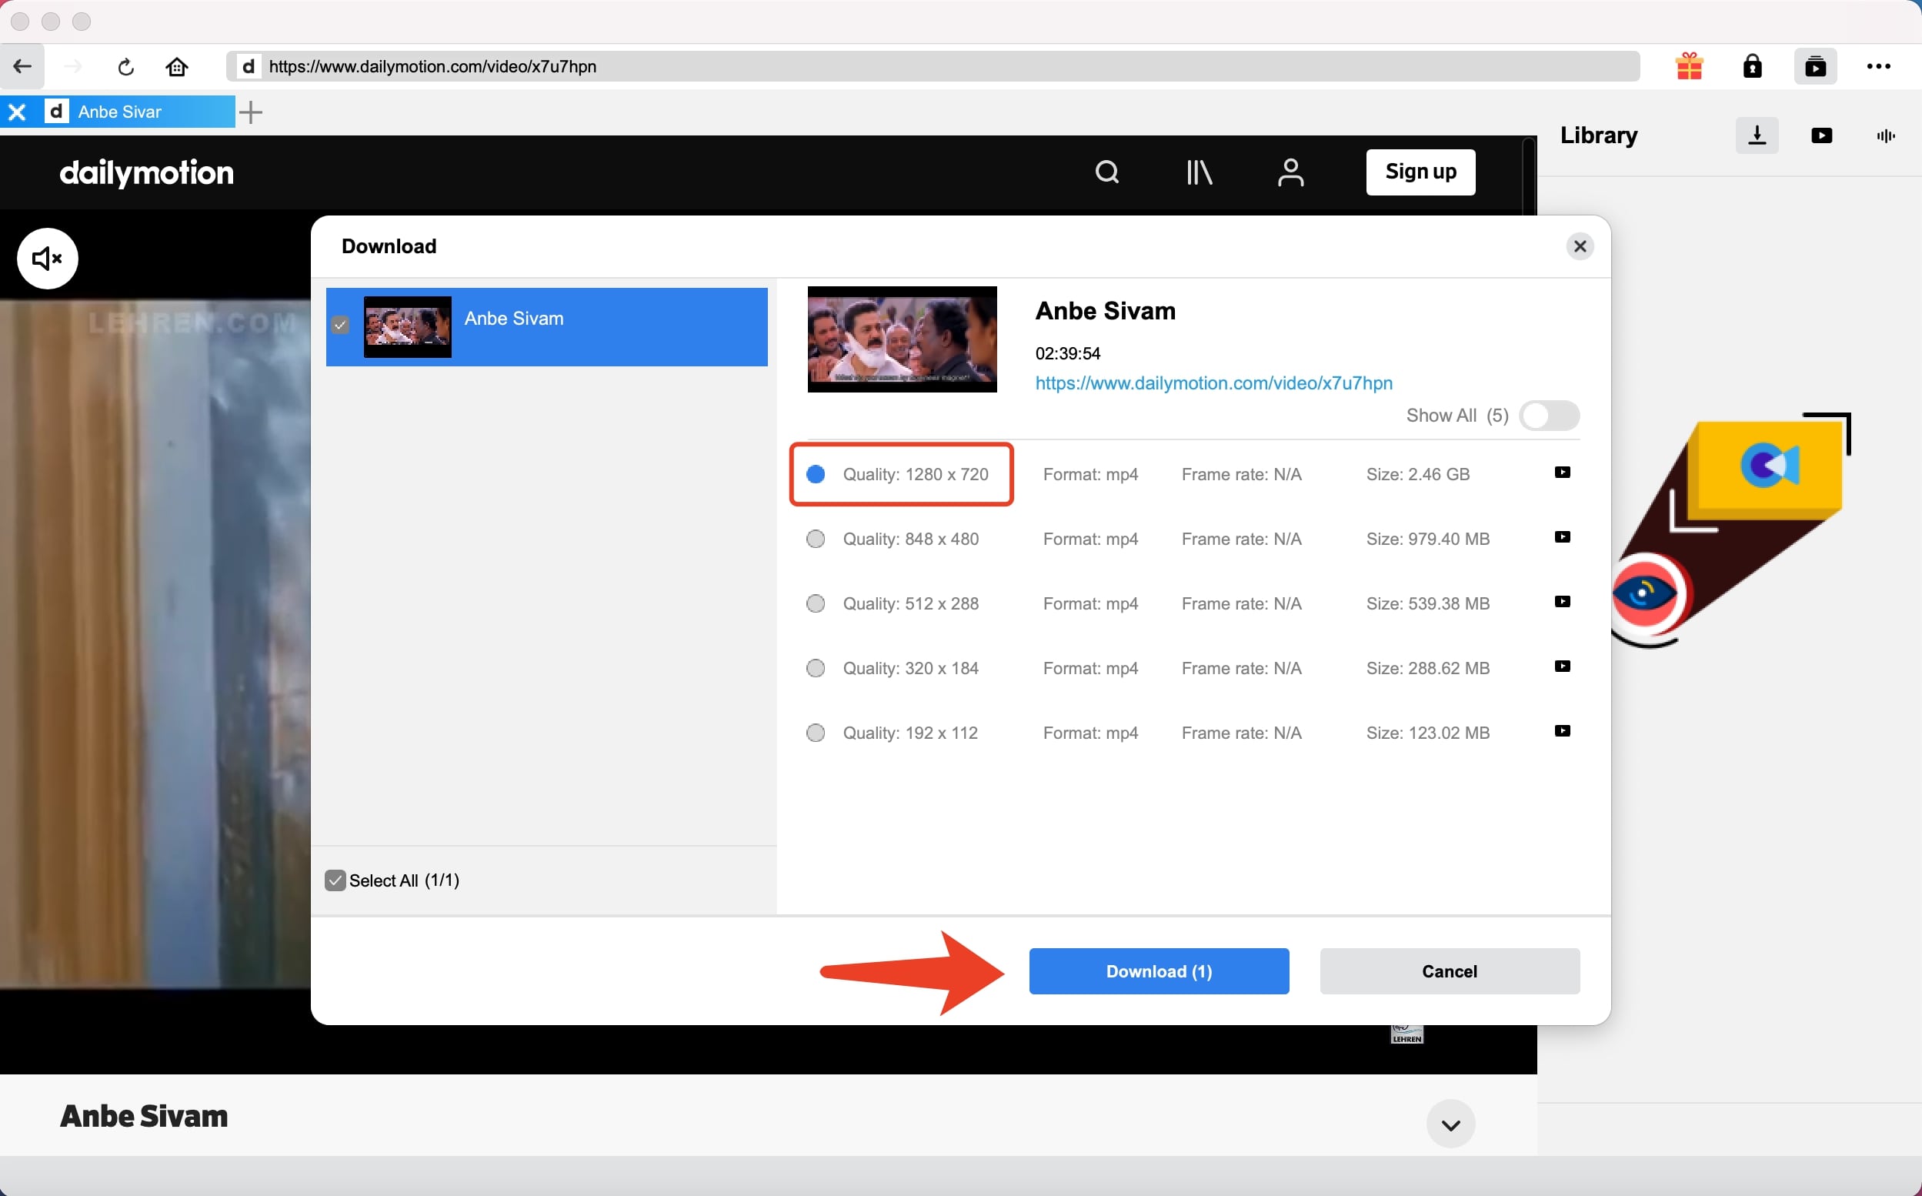Open the Library downloads arrow icon
1922x1196 pixels.
pos(1756,135)
